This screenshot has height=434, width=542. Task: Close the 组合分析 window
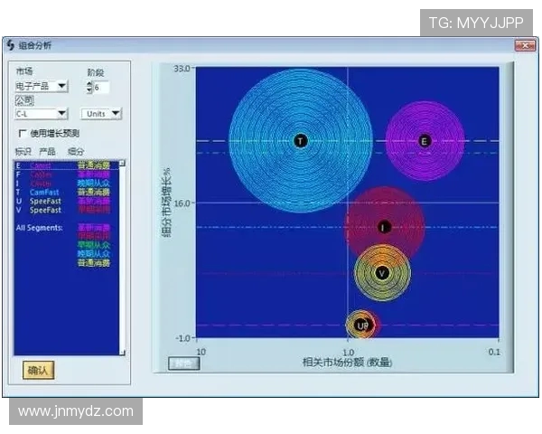[x=523, y=46]
